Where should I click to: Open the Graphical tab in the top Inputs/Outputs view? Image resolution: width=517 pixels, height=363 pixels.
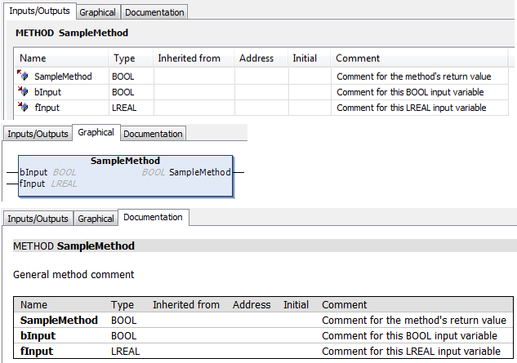(97, 12)
